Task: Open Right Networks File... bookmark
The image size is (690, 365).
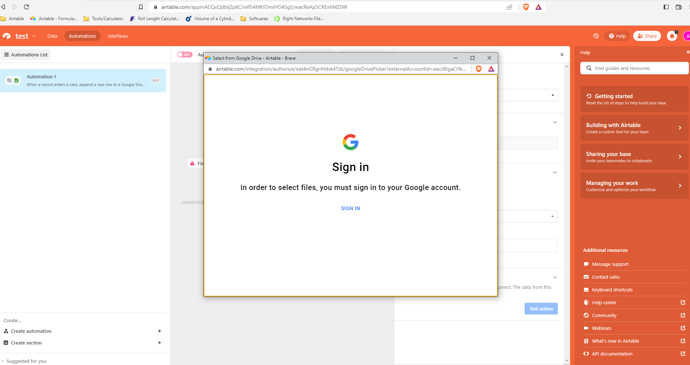Action: point(299,19)
